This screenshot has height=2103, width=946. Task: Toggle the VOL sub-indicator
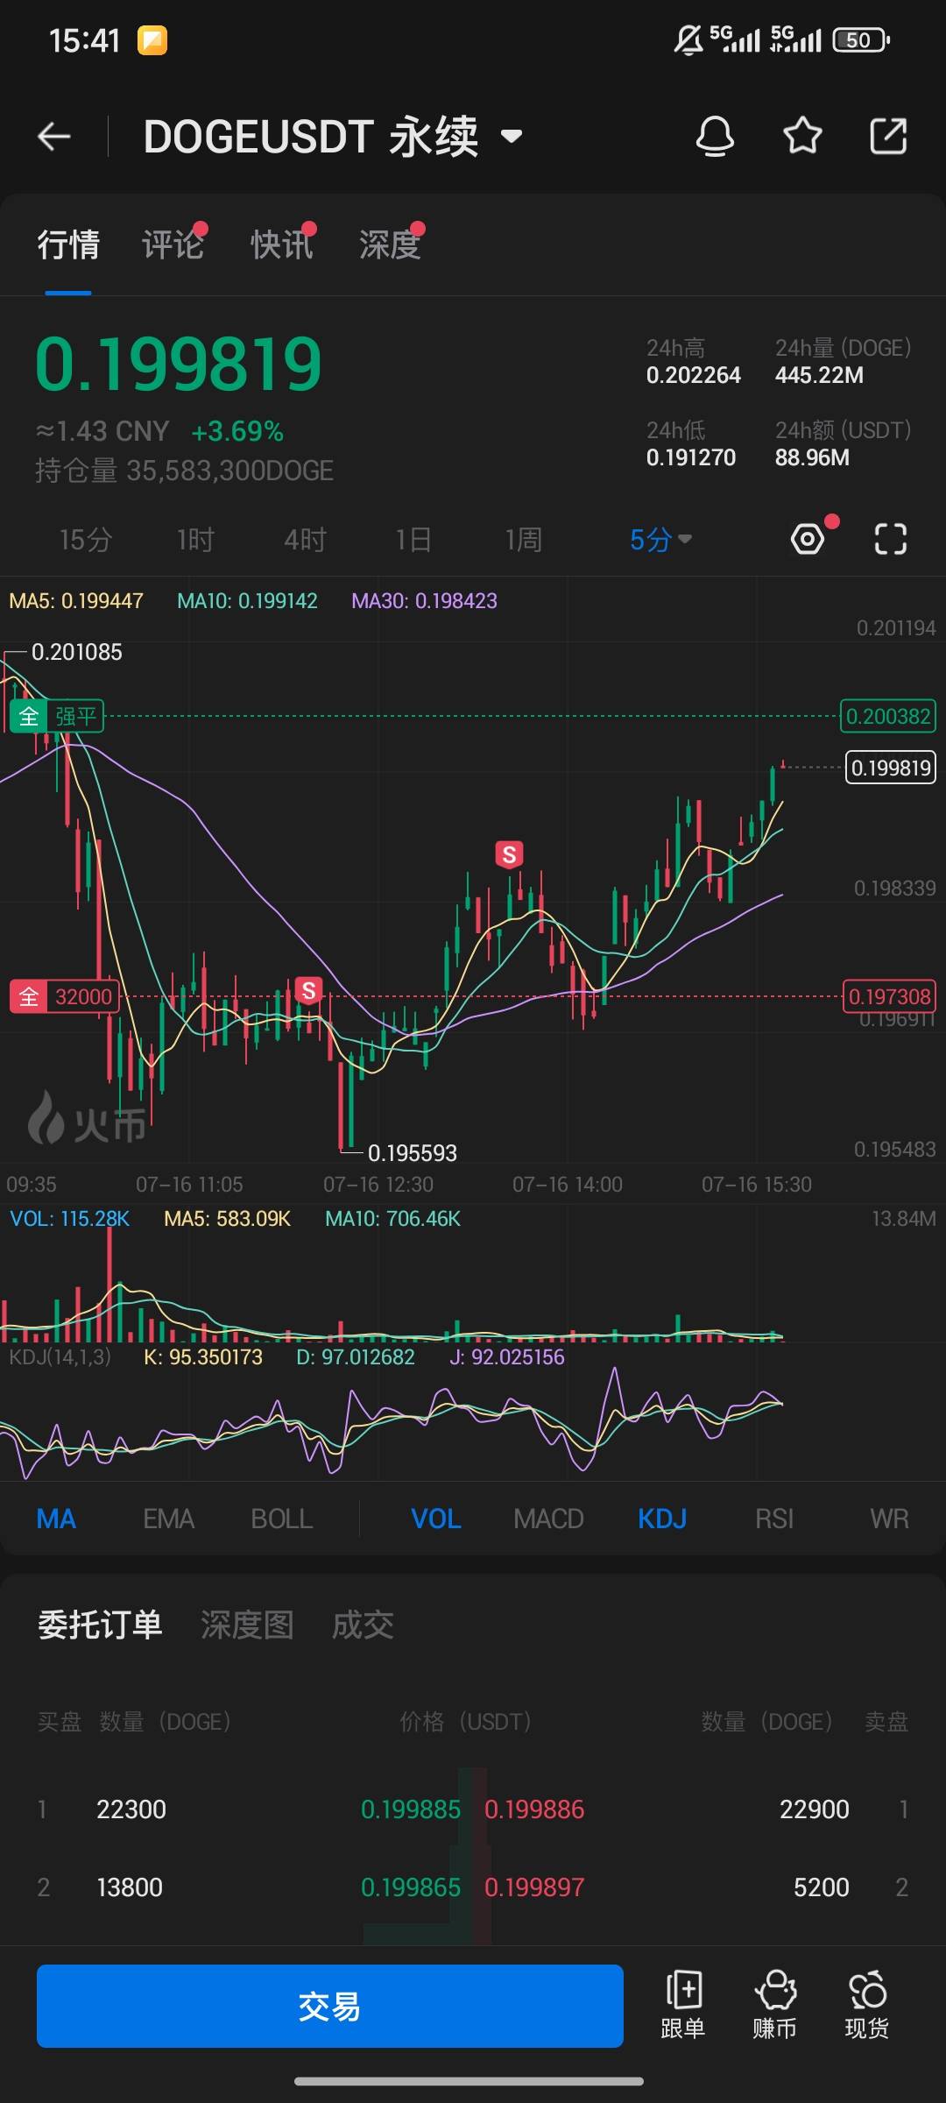coord(436,1519)
